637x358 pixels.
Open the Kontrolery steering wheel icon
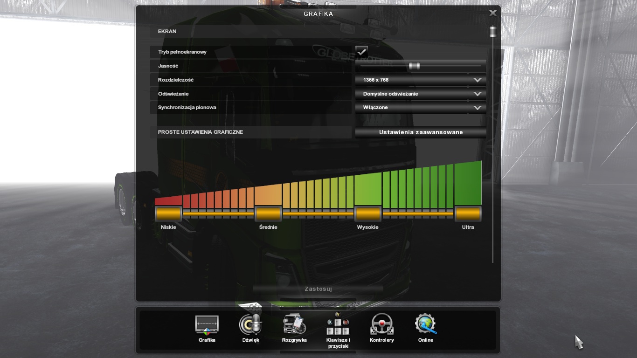pyautogui.click(x=381, y=325)
